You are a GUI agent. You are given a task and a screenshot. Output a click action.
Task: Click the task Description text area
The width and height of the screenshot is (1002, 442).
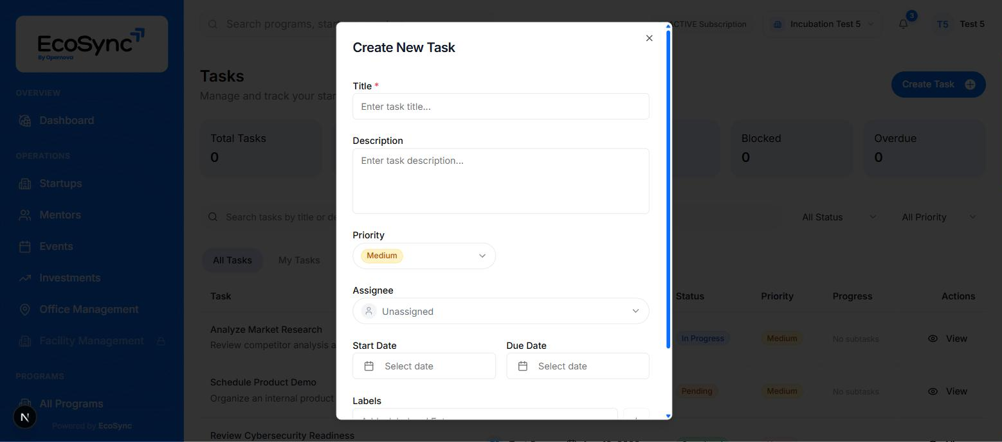[500, 181]
